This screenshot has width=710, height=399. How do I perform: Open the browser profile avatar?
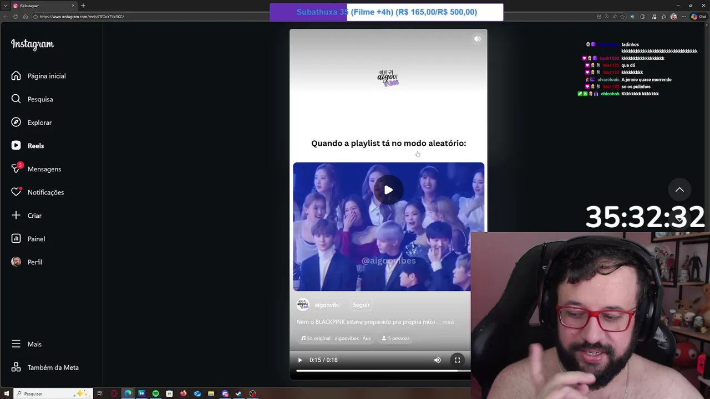click(x=674, y=17)
